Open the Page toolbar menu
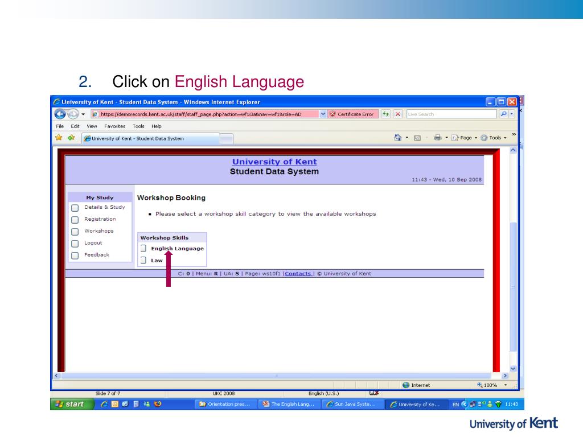 point(465,138)
